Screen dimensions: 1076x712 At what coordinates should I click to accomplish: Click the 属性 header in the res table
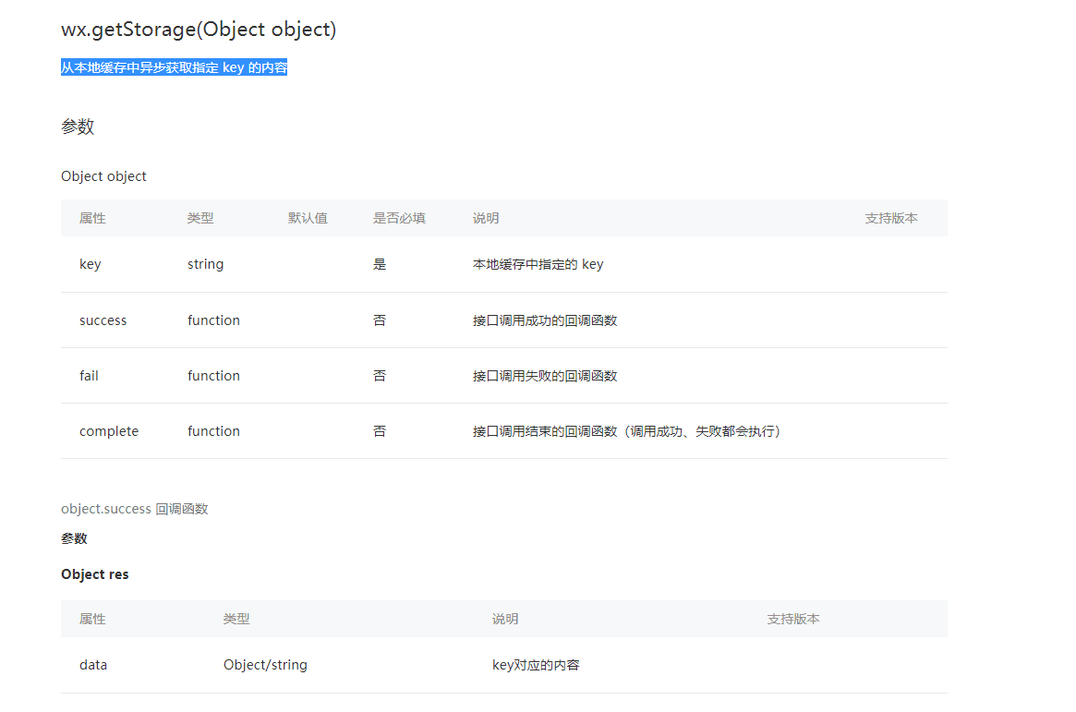pyautogui.click(x=92, y=619)
